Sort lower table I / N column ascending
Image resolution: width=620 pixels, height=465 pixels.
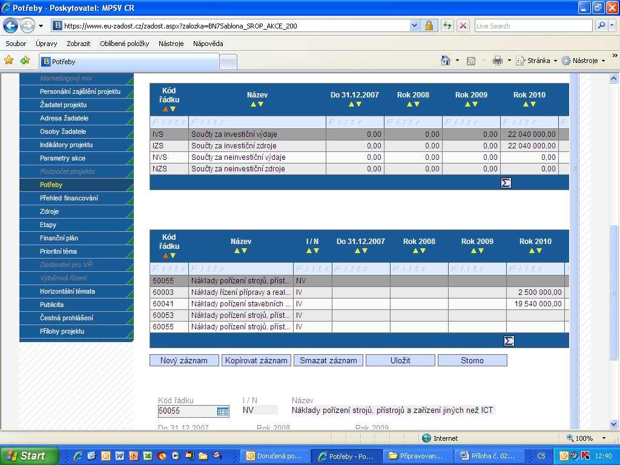coord(309,251)
